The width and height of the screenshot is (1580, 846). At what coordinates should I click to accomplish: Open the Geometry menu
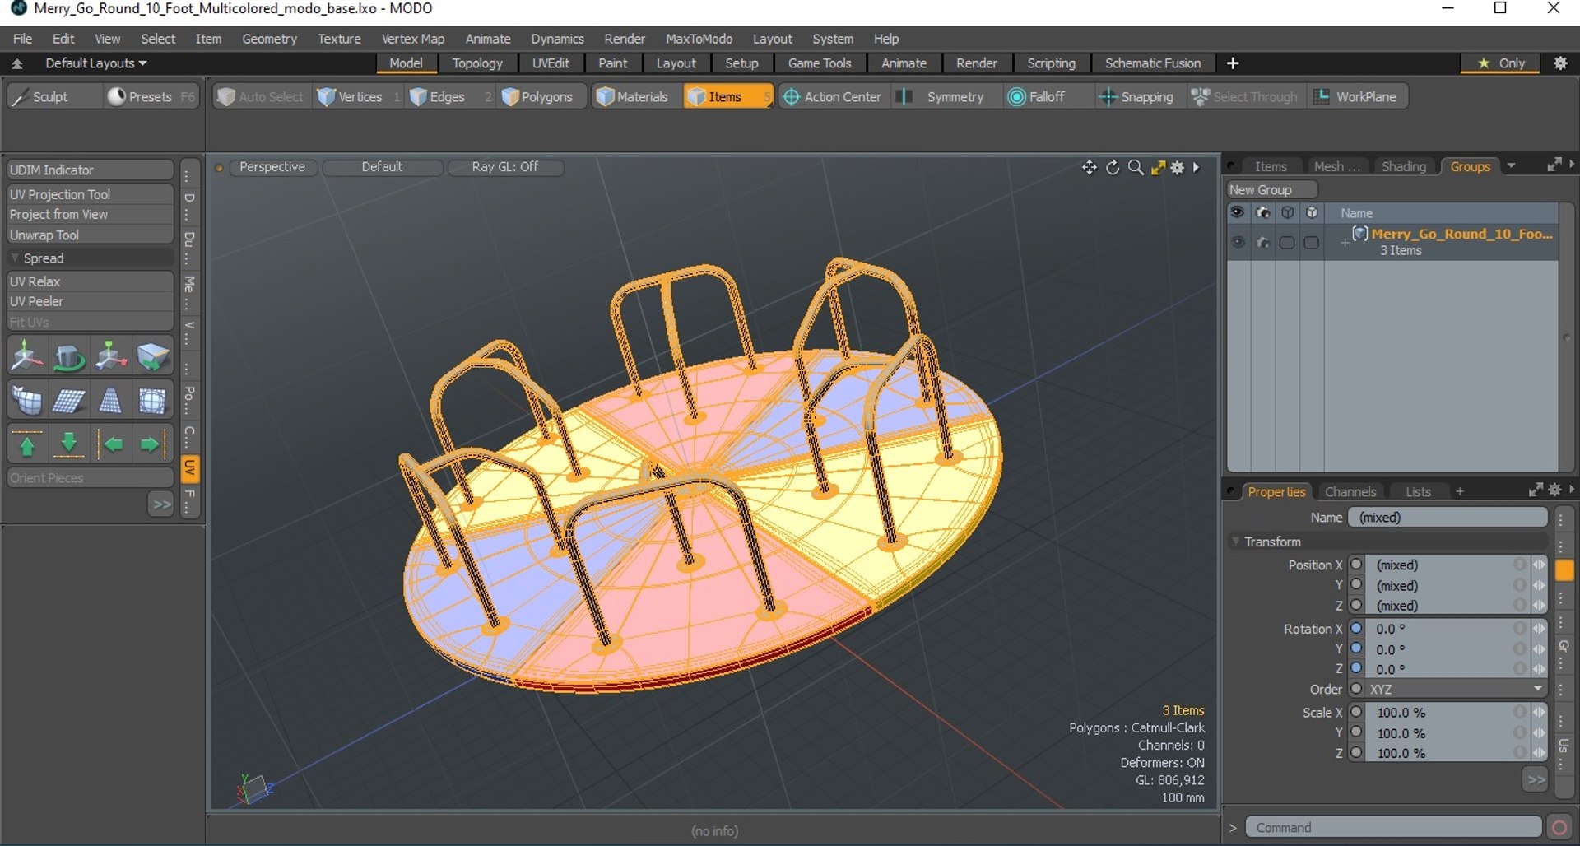pos(269,39)
